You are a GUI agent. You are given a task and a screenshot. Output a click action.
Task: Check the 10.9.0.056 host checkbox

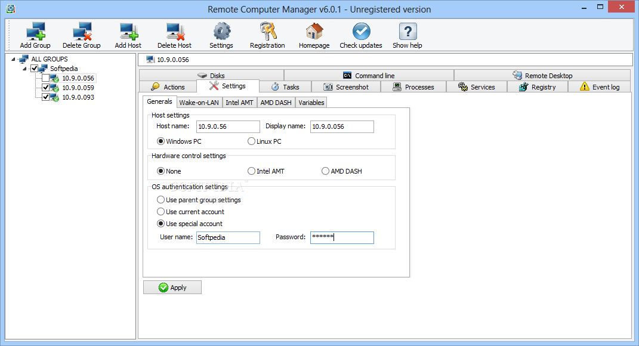[45, 78]
